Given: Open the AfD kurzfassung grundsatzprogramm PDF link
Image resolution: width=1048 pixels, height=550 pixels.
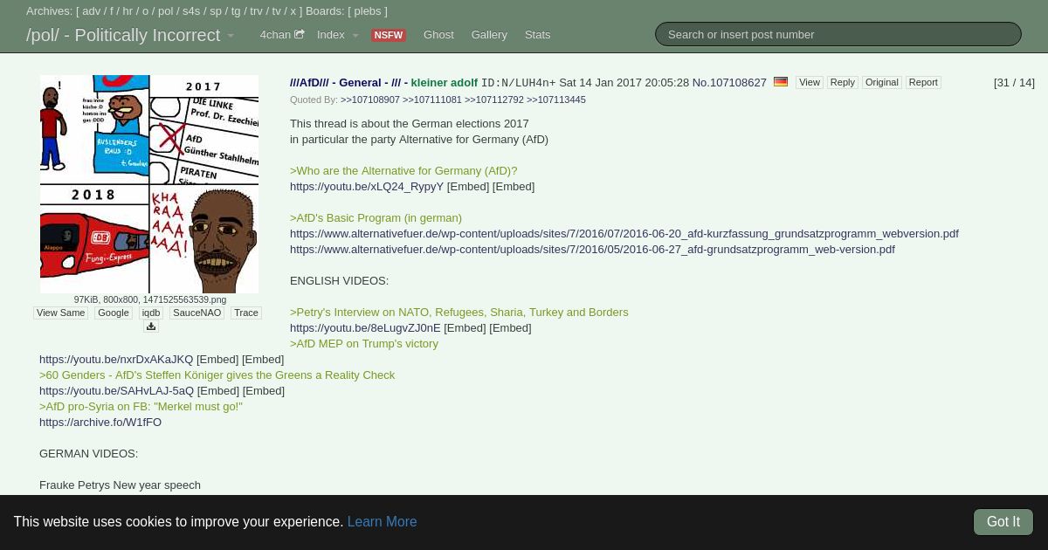Looking at the screenshot, I should (x=624, y=234).
